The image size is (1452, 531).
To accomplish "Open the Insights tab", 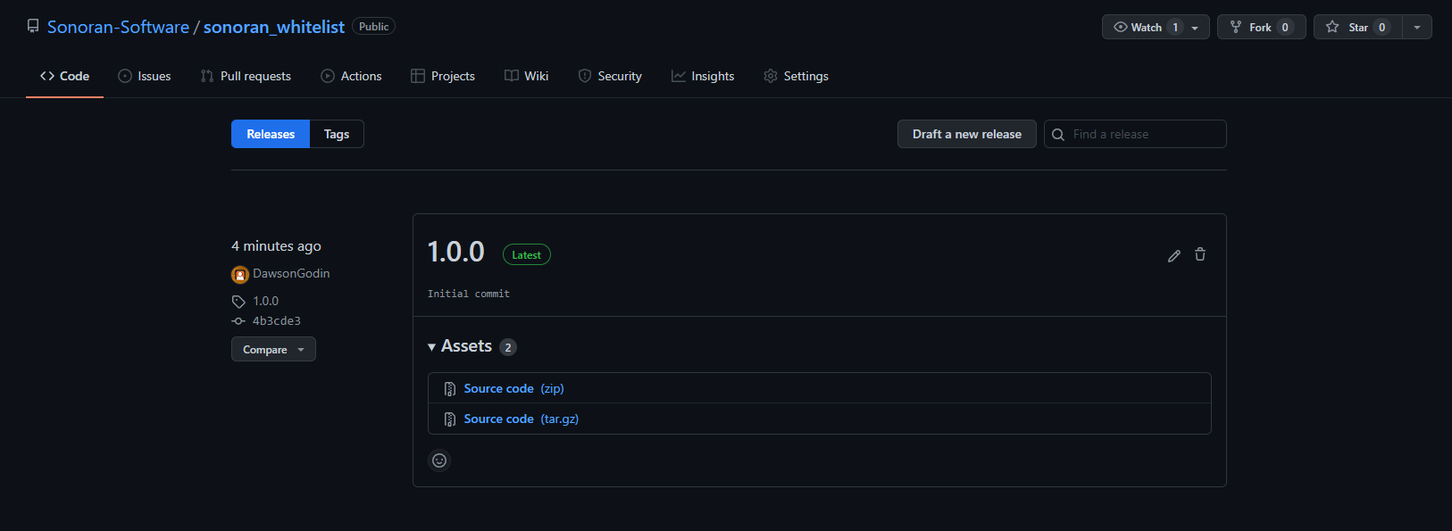I will 703,76.
